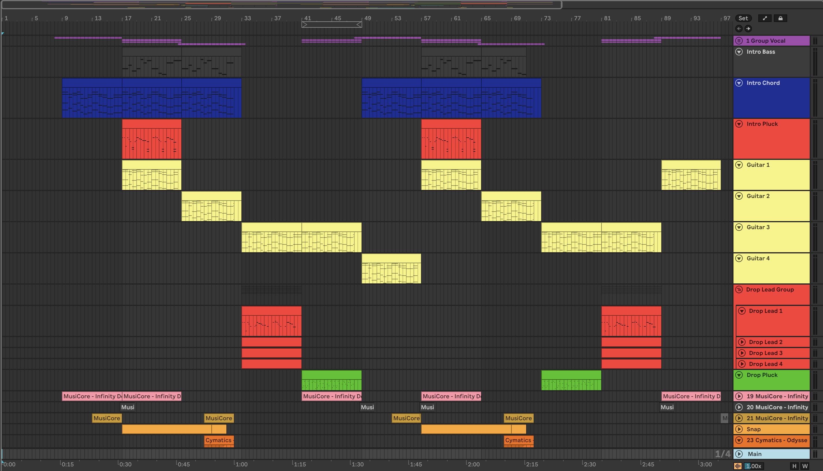
Task: Toggle Automation Mode button
Action: point(765,18)
